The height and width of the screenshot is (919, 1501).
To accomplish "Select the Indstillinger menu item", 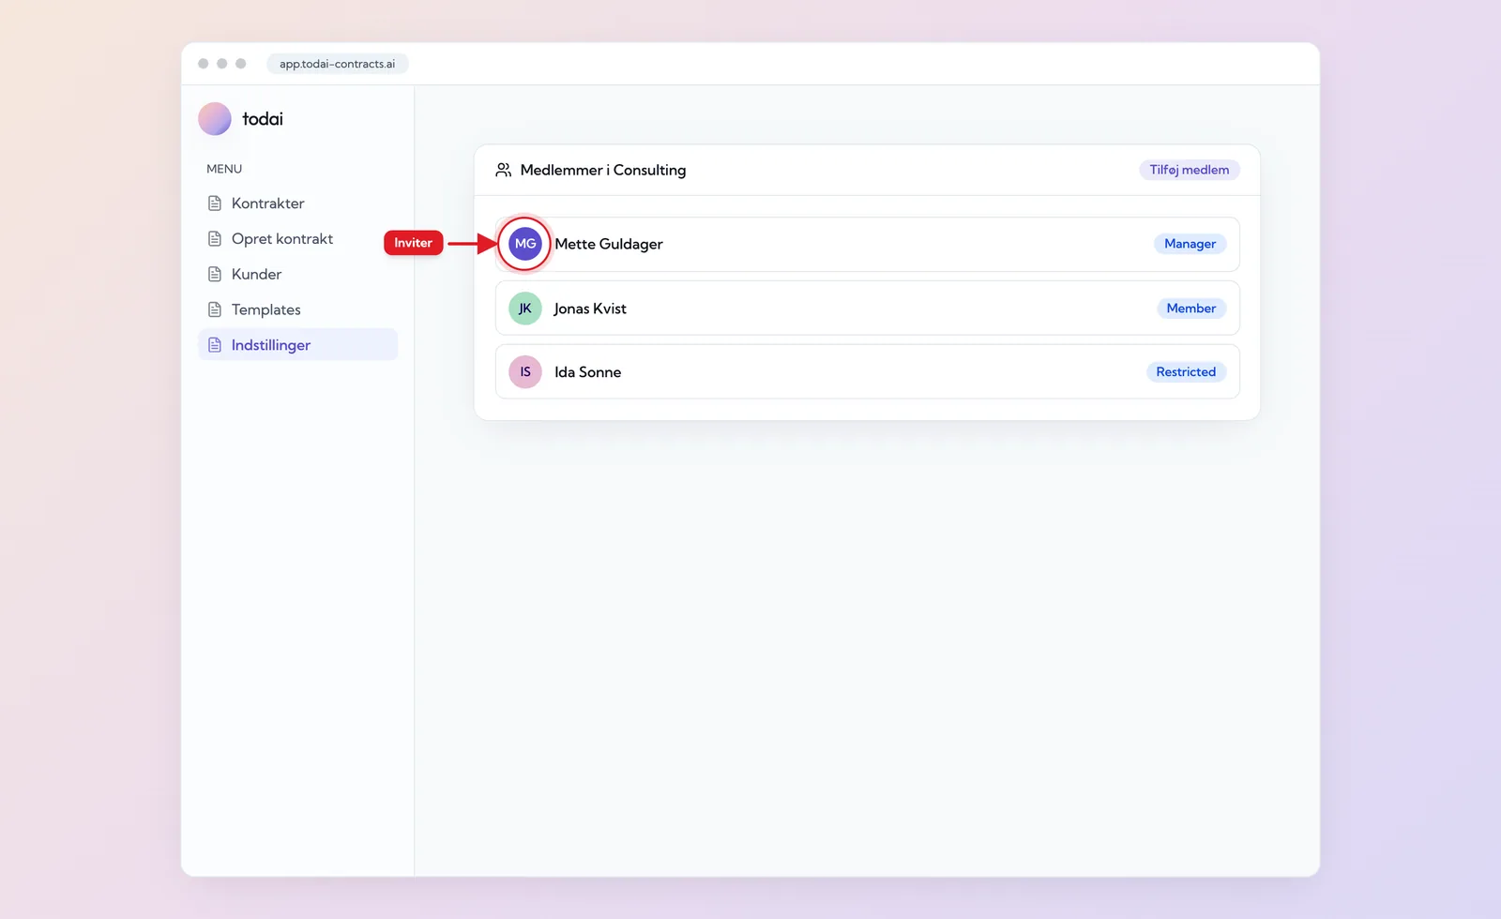I will click(297, 345).
